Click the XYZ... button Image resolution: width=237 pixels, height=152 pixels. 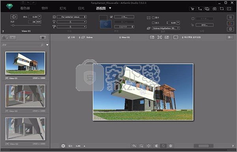coord(205,25)
